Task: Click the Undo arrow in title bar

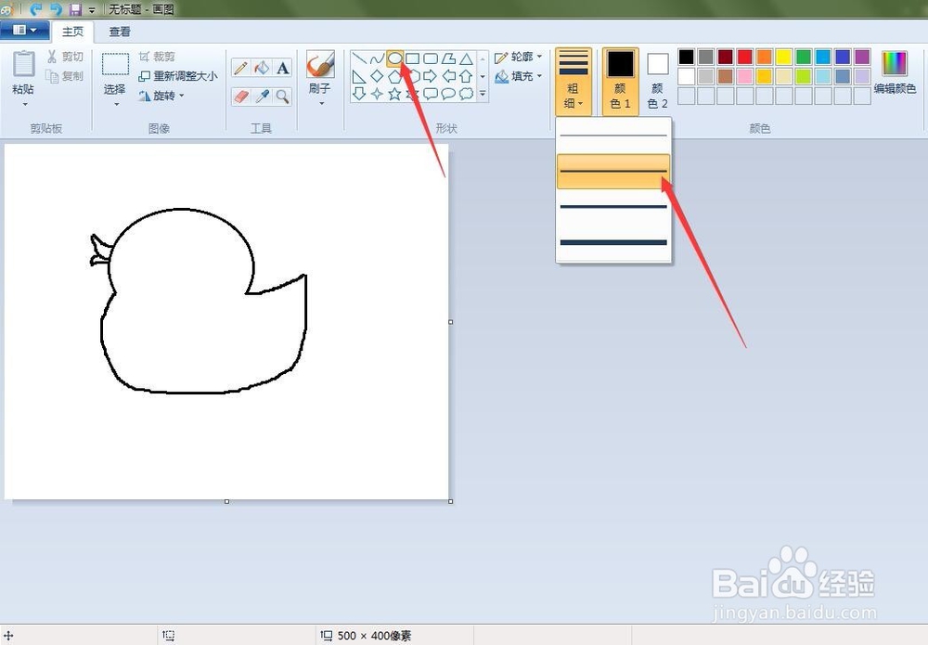Action: point(35,9)
